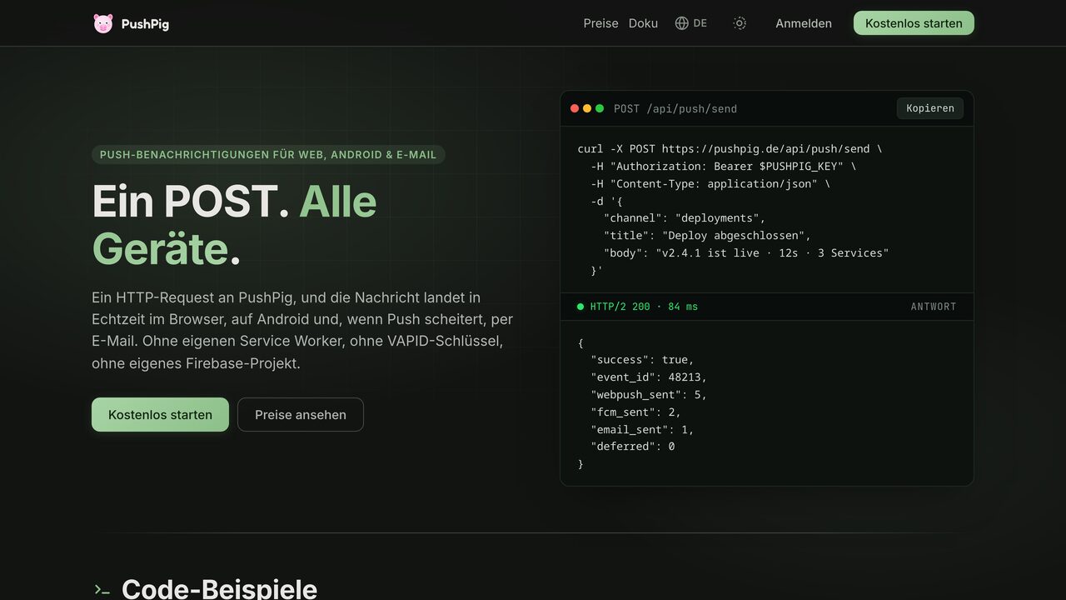Click the PushPig brand name
This screenshot has width=1066, height=600.
tap(145, 24)
